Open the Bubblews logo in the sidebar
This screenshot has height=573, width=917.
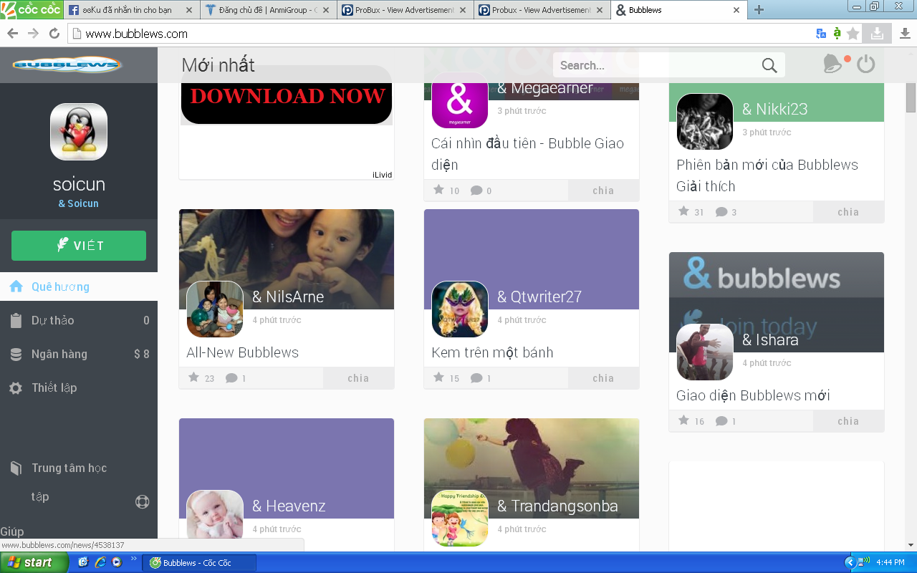pos(67,65)
